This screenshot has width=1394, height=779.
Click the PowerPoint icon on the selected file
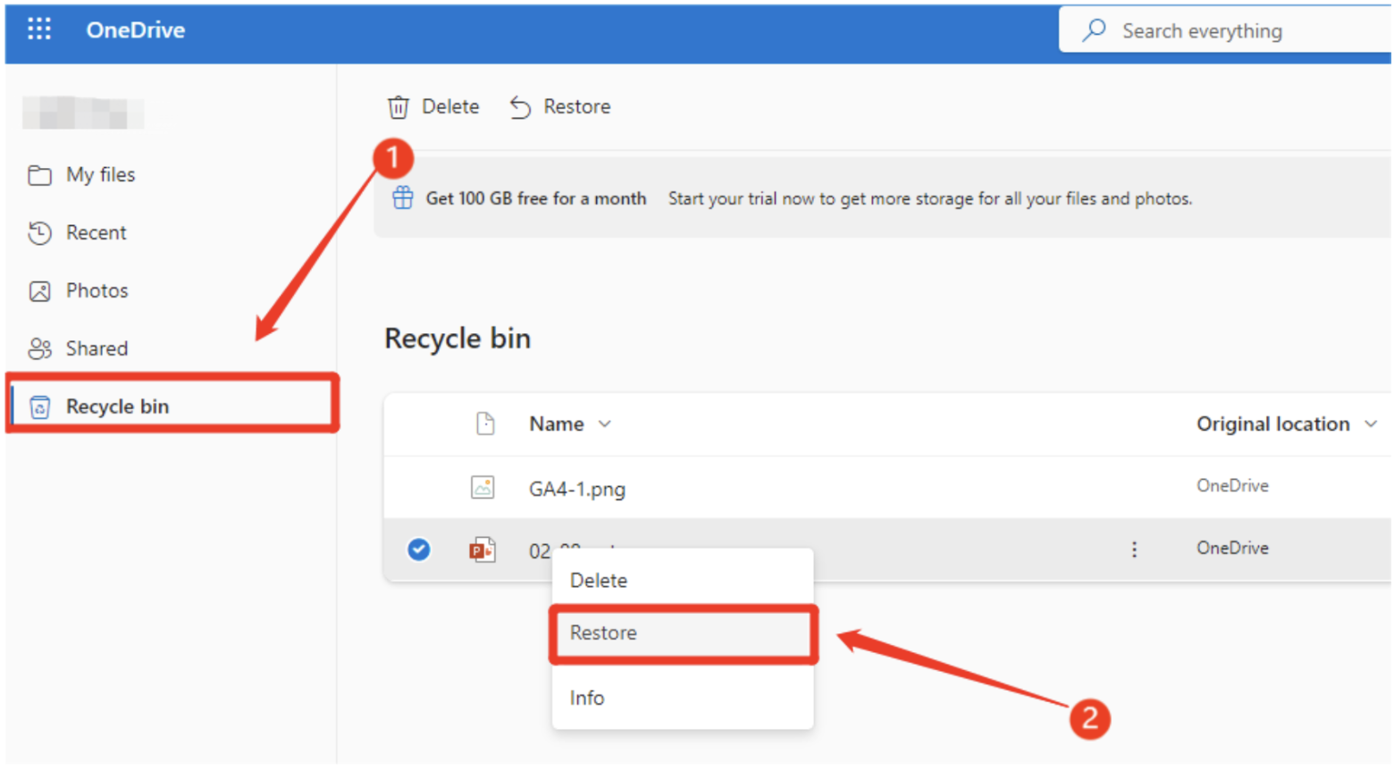coord(483,550)
